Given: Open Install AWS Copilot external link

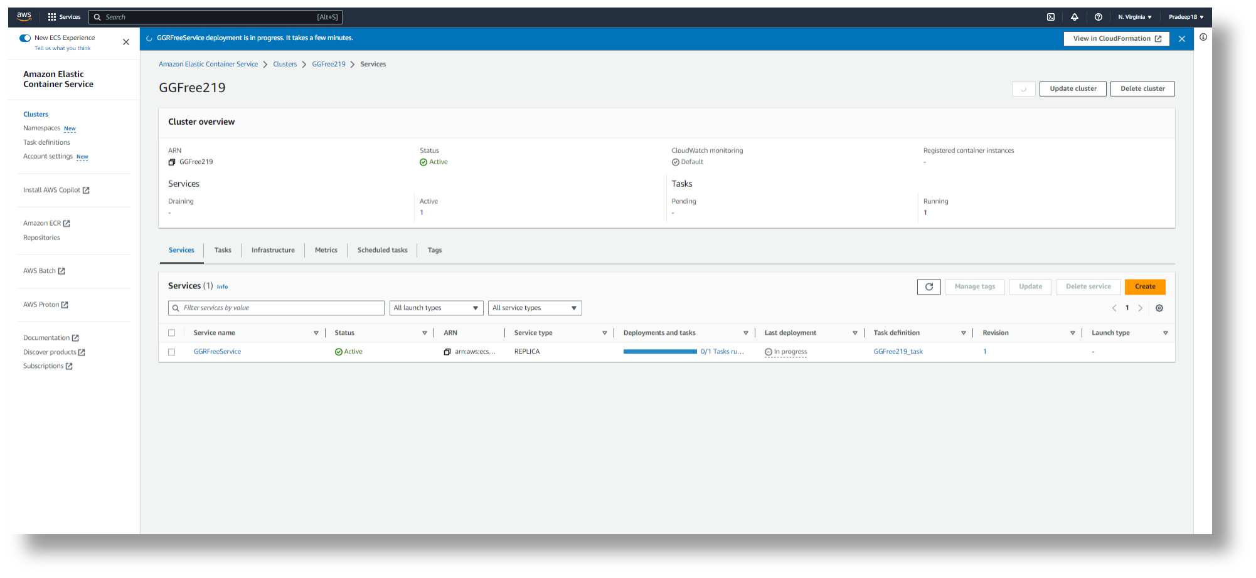Looking at the screenshot, I should point(56,191).
